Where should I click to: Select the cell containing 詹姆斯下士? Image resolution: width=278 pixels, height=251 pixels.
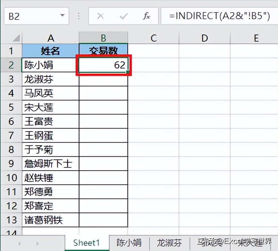[51, 164]
